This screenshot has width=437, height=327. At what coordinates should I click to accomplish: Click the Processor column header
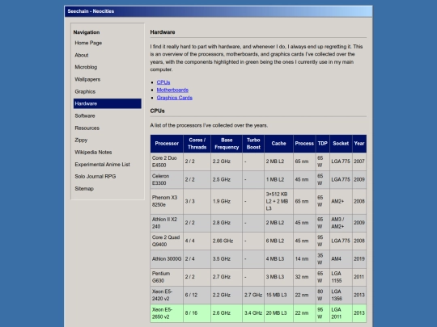click(x=167, y=144)
